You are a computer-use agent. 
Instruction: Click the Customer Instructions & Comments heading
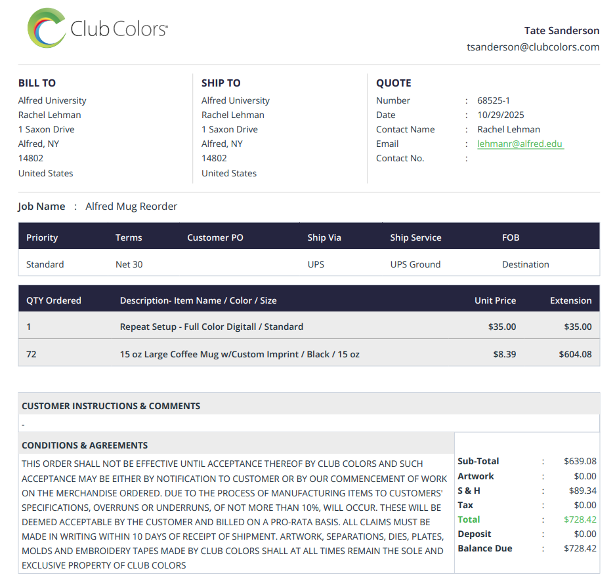click(x=111, y=406)
